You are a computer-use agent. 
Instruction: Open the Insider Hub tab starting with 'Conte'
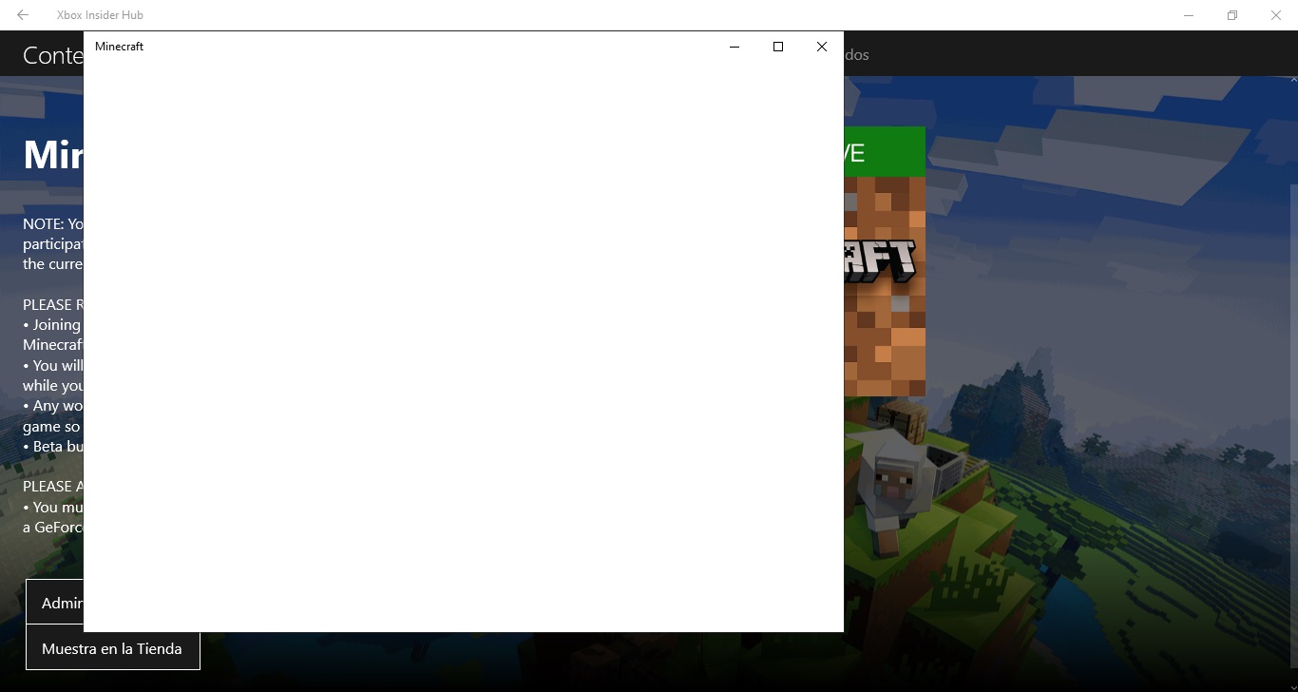click(53, 55)
